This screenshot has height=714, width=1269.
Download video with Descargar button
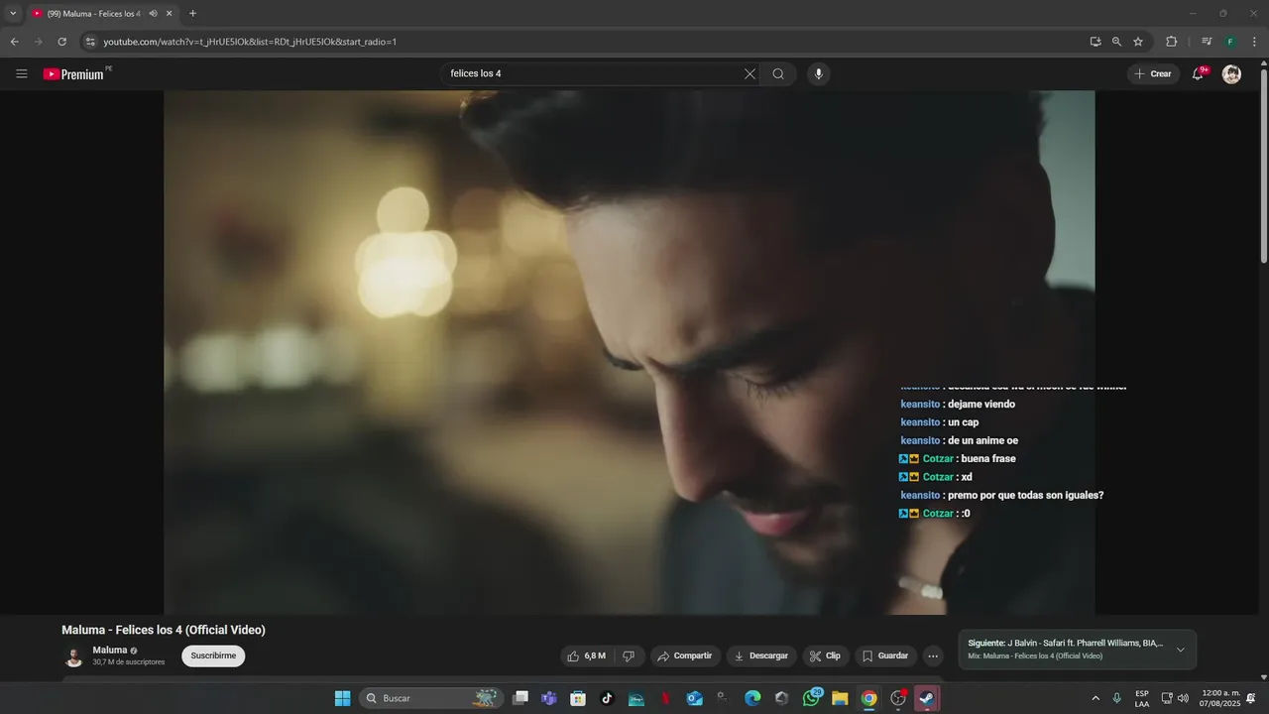coord(761,655)
